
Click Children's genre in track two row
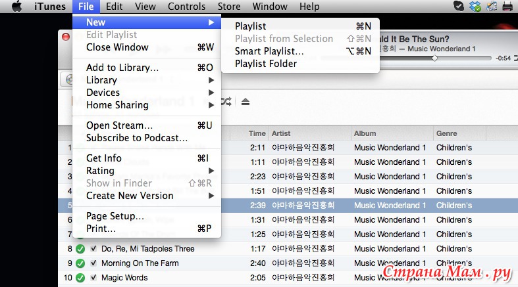click(x=454, y=162)
